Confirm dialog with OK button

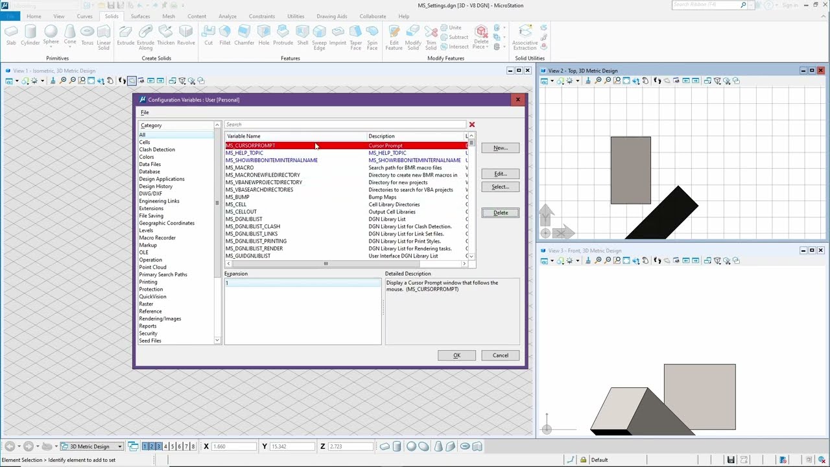(456, 355)
